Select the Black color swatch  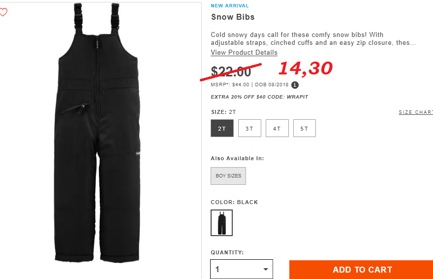click(x=222, y=223)
